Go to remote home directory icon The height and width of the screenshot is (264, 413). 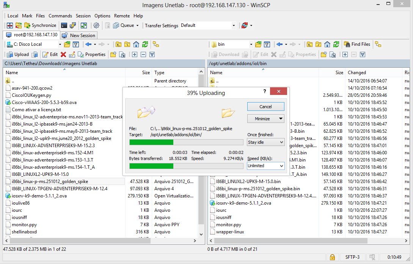[x=327, y=44]
